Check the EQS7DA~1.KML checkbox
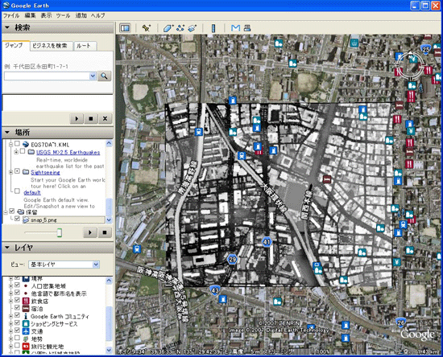 [17, 144]
